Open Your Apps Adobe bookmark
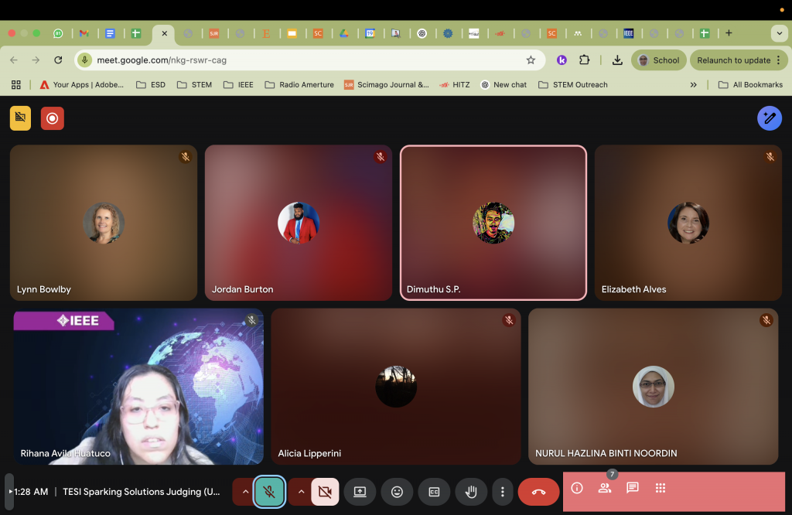The height and width of the screenshot is (515, 792). click(81, 85)
